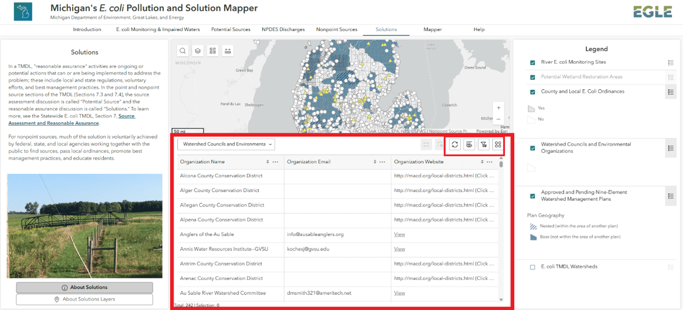Open the map layers list icon

[198, 51]
